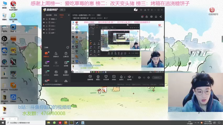This screenshot has width=223, height=125.
Task: Open the 主播任务 tool
Action: click(x=66, y=54)
